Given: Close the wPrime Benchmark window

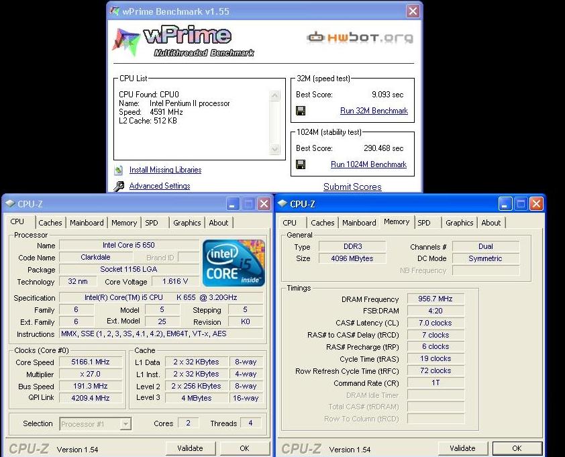Looking at the screenshot, I should (x=413, y=11).
